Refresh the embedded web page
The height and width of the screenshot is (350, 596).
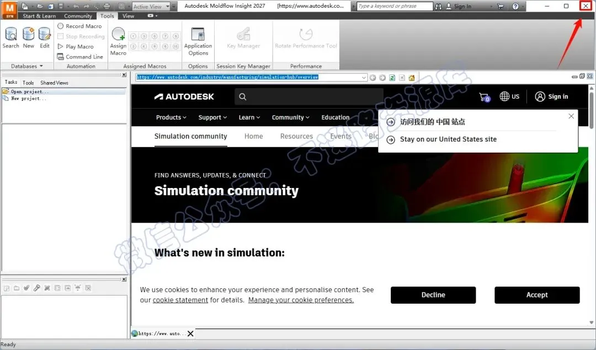(x=392, y=78)
